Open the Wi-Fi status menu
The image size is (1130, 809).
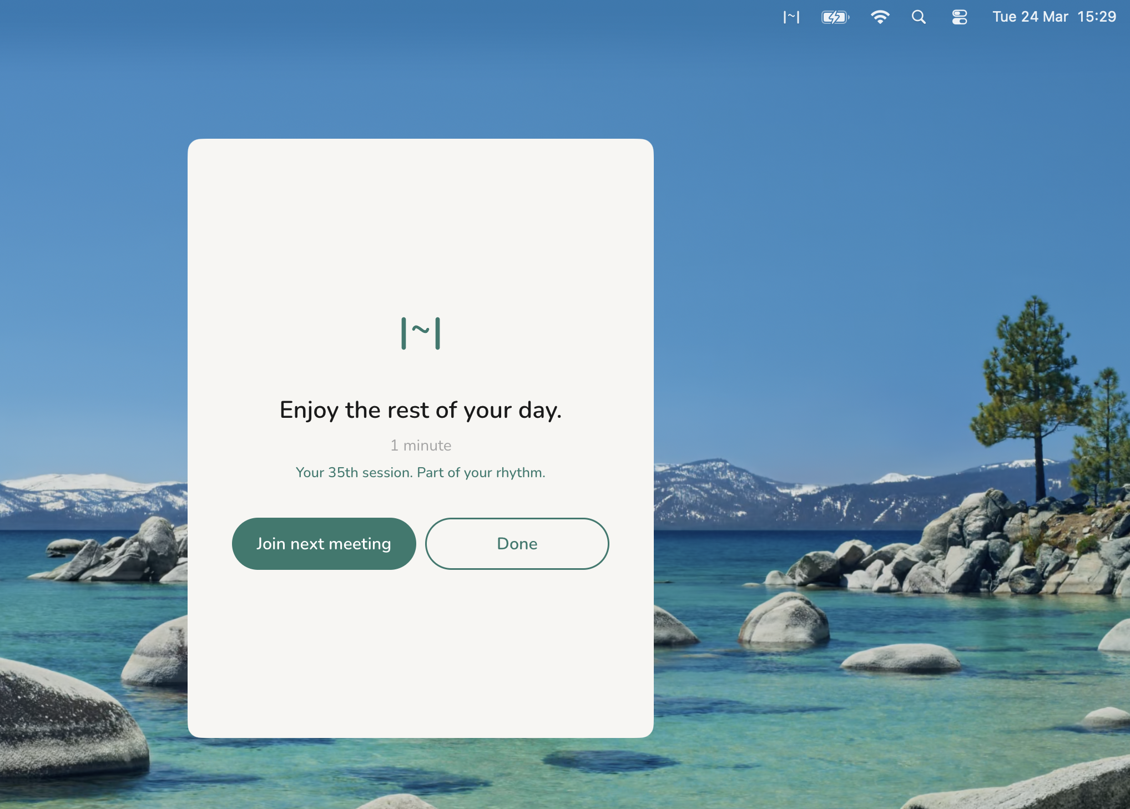tap(880, 17)
